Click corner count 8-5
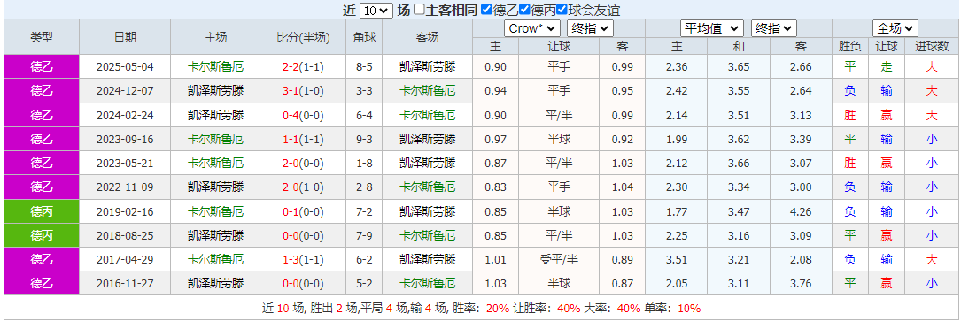 364,66
